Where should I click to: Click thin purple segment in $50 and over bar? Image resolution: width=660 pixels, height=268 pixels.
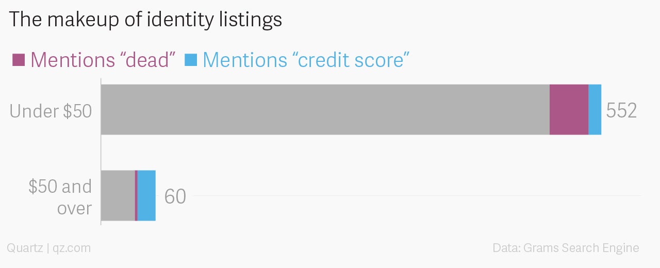(x=136, y=195)
